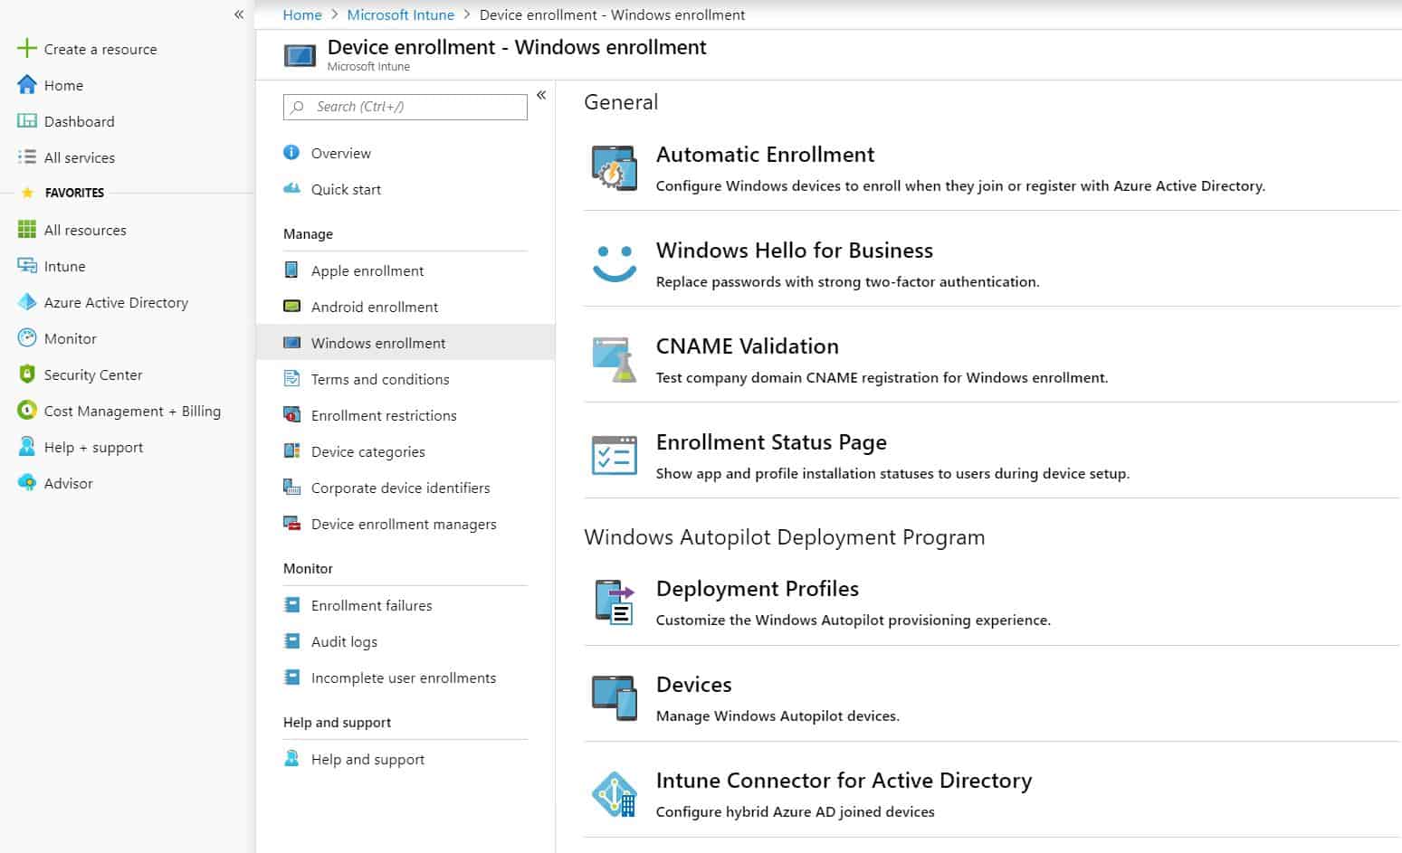Click the Deployment Profiles devices icon
The width and height of the screenshot is (1402, 853).
(x=615, y=602)
